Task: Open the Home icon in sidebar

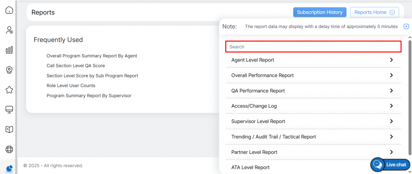Action: click(9, 10)
